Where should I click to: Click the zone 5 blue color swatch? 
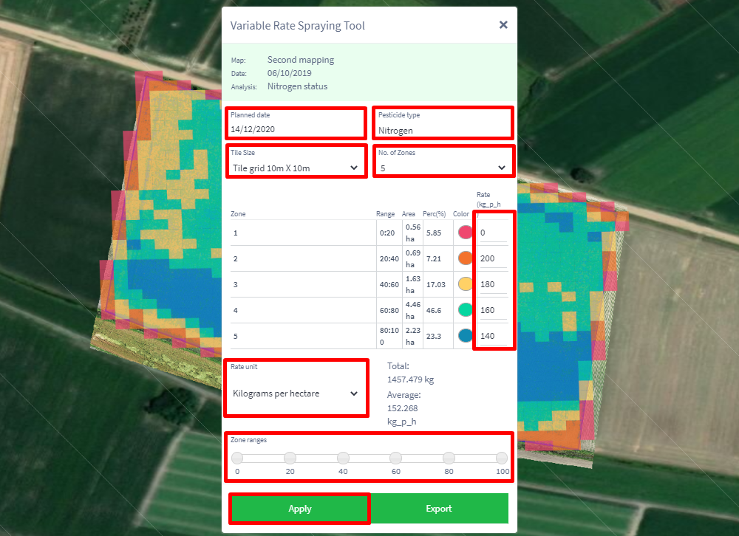point(466,336)
